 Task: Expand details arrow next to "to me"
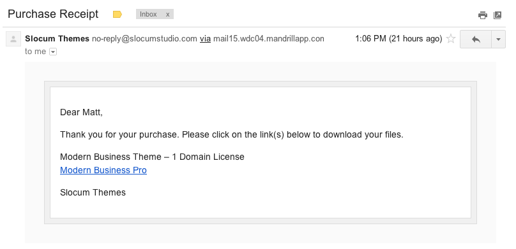[x=52, y=52]
